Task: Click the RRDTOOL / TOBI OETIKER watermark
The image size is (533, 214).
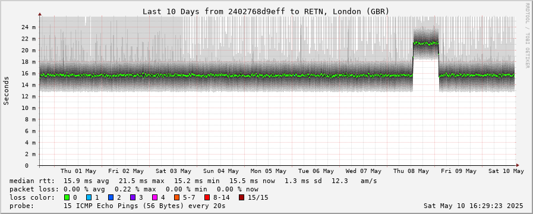Action: [528, 34]
